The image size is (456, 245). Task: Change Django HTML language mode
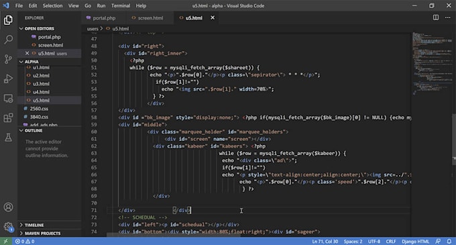[415, 241]
